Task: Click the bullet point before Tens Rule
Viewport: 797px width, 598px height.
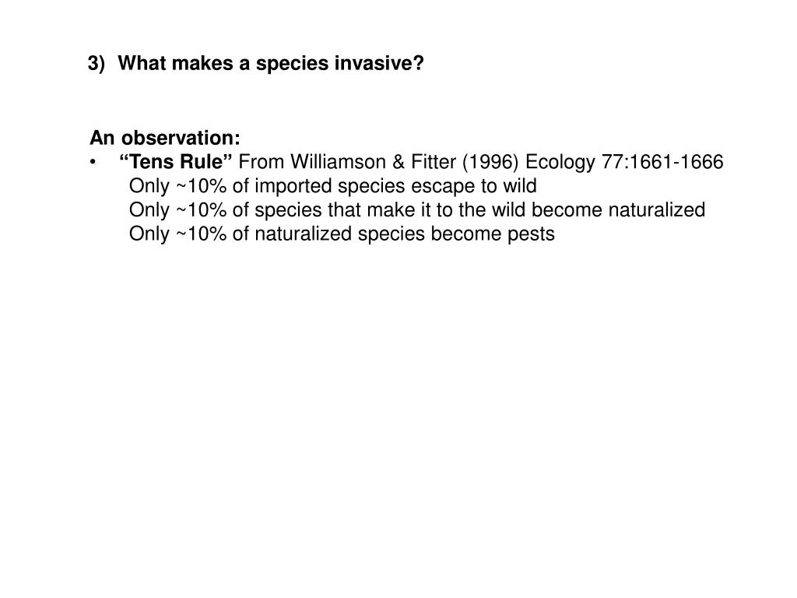Action: tap(93, 162)
